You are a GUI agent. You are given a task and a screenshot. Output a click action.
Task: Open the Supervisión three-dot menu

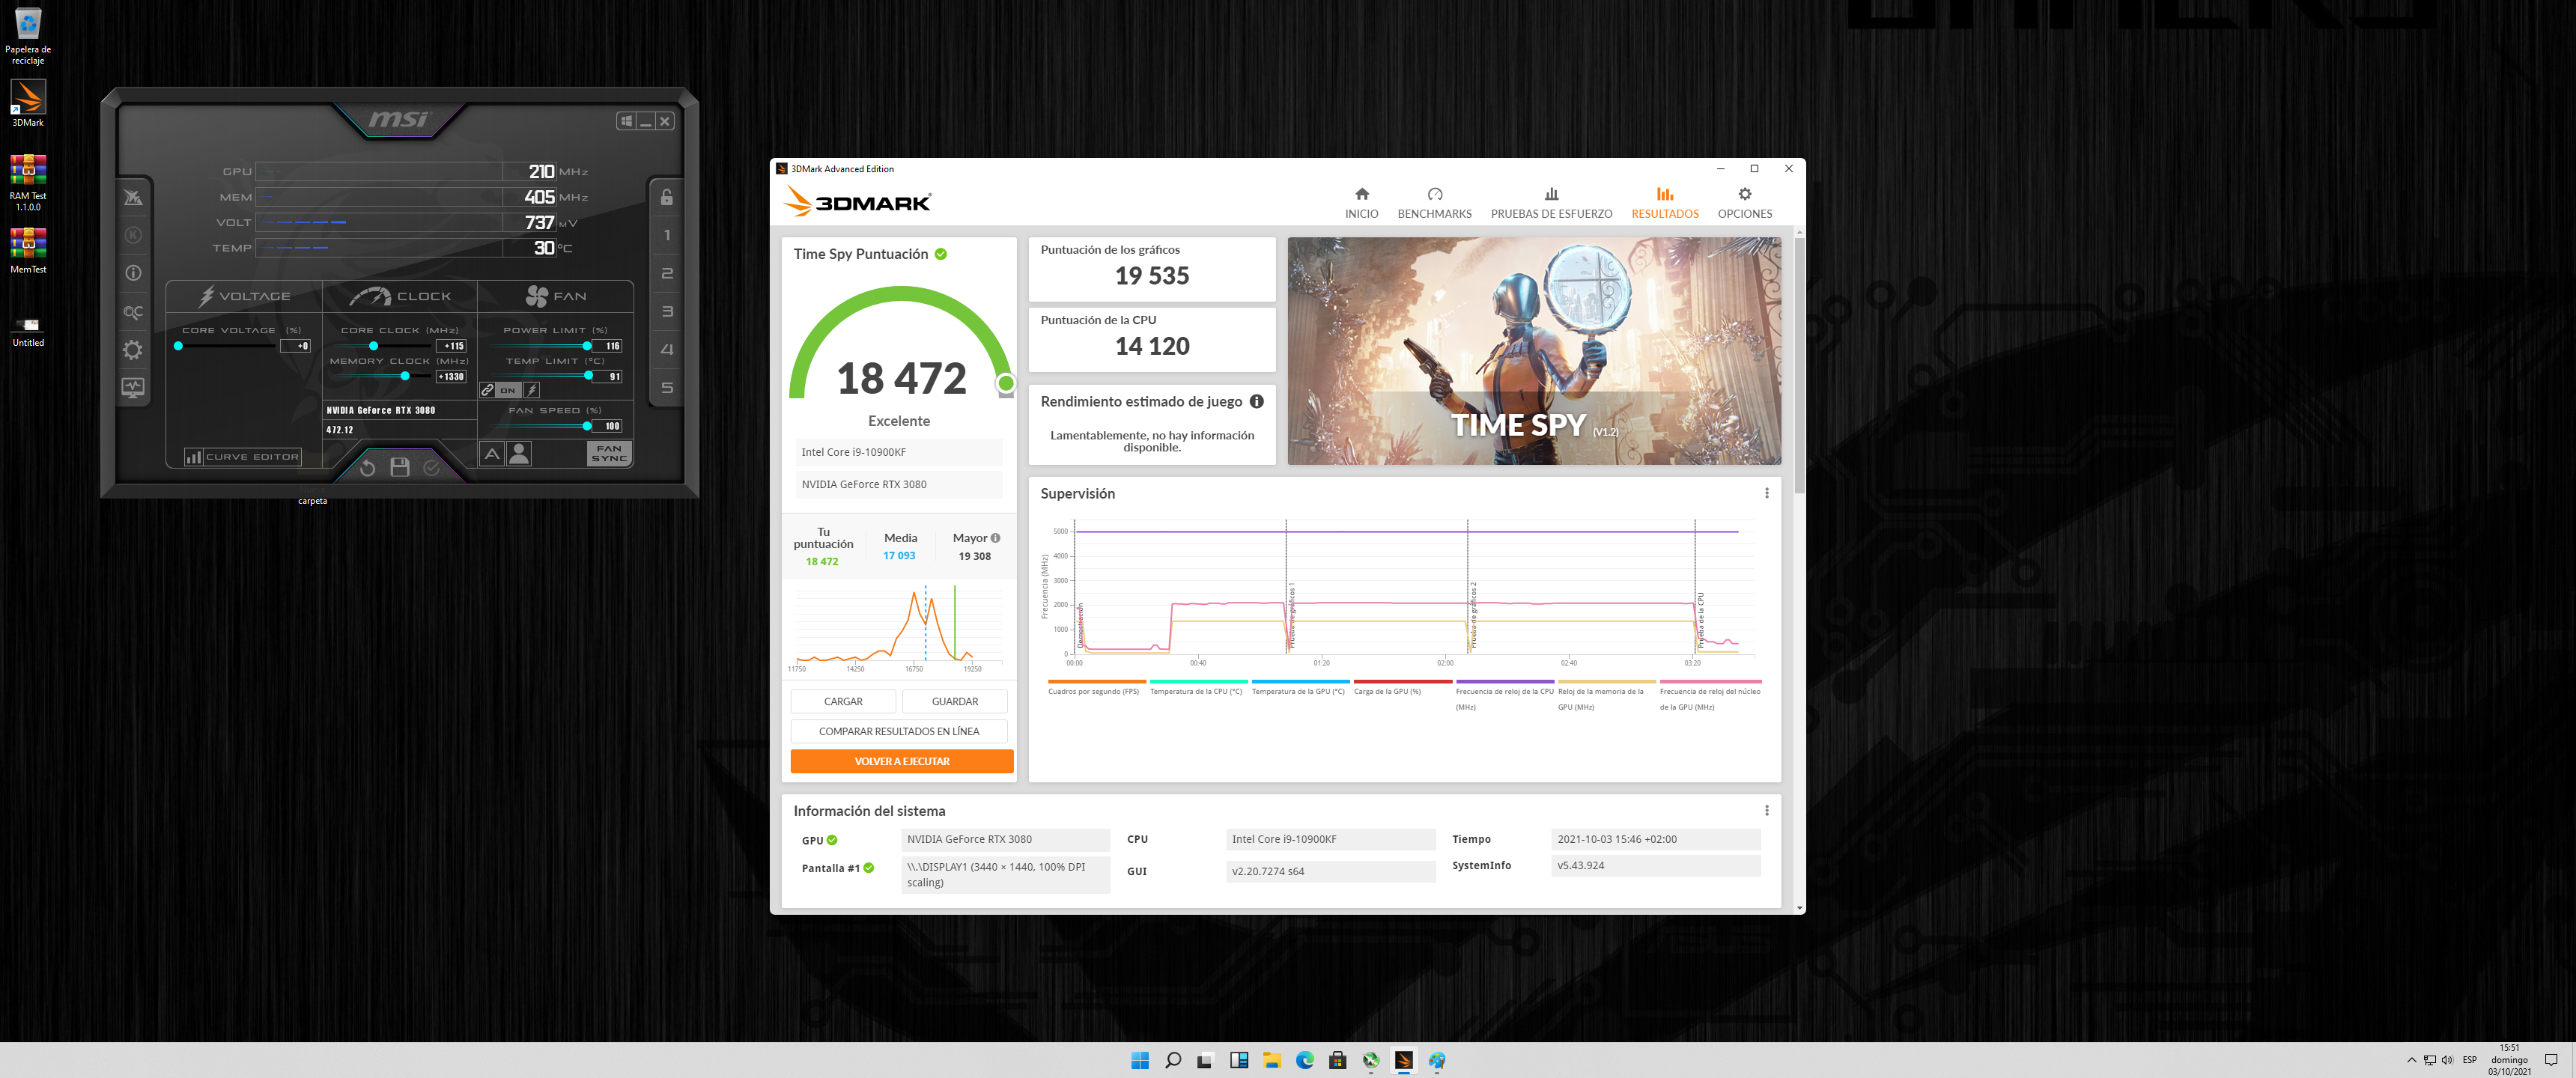[1767, 493]
